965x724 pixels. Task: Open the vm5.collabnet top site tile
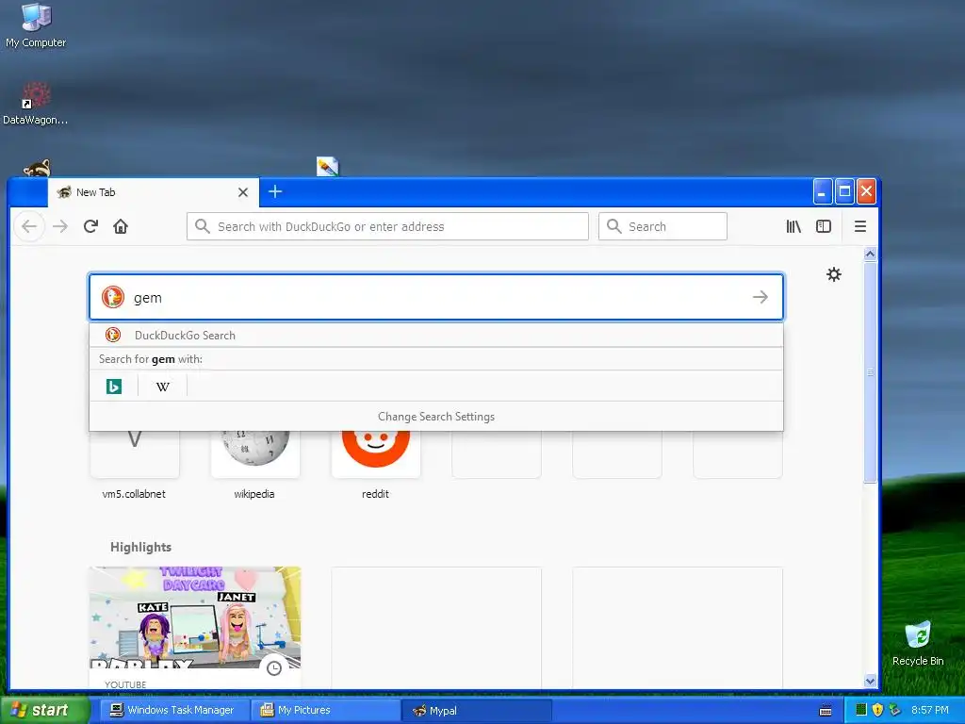coord(134,454)
